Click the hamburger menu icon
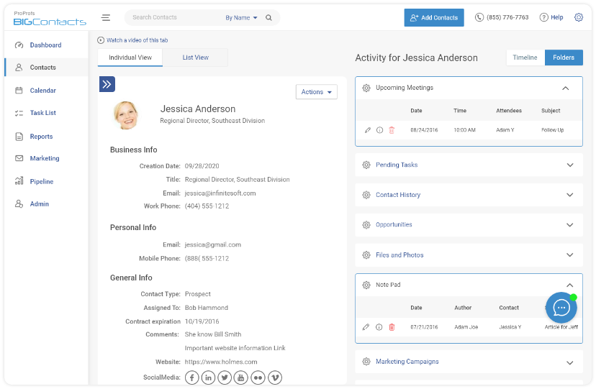 coord(106,18)
